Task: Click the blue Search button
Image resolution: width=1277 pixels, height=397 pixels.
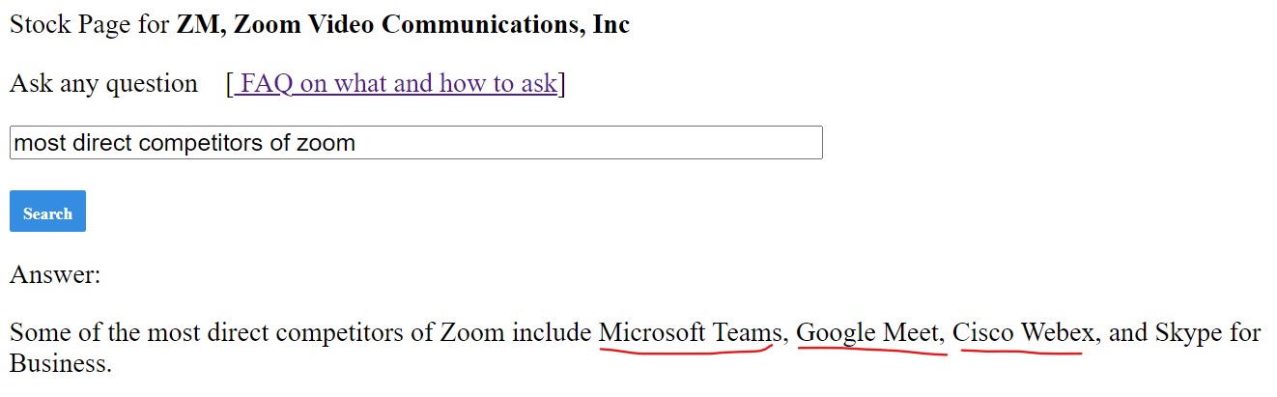Action: pos(47,212)
